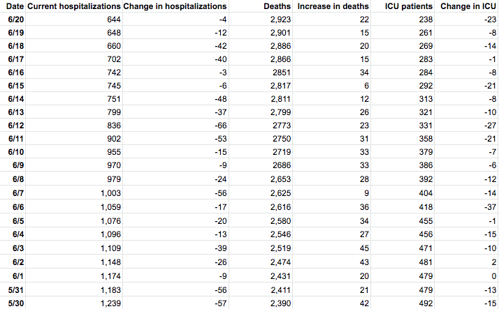This screenshot has height=309, width=499.
Task: Click the Date column header
Action: click(x=14, y=6)
